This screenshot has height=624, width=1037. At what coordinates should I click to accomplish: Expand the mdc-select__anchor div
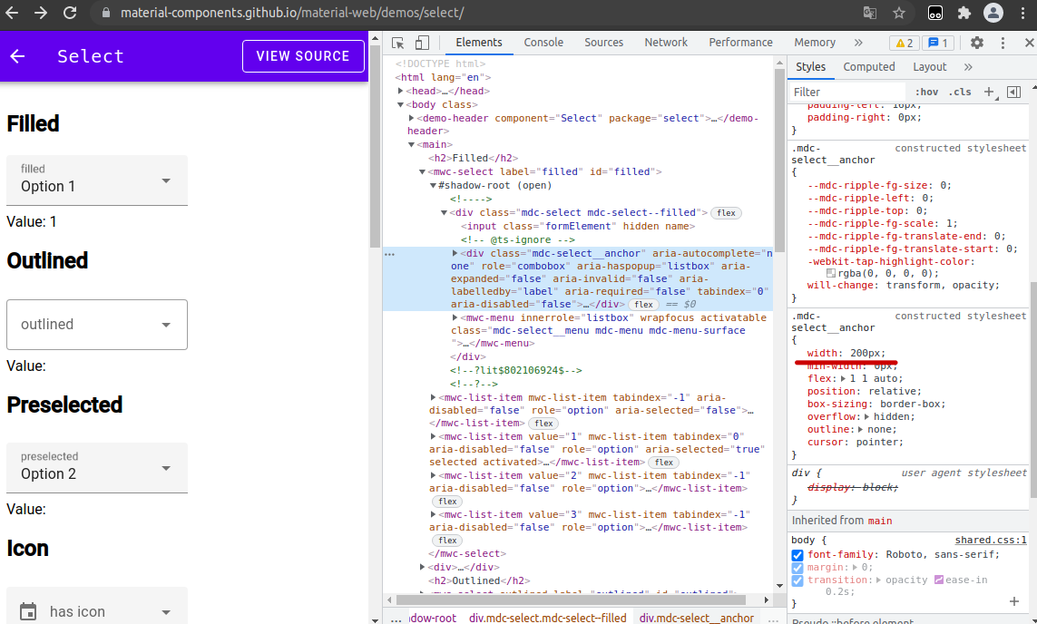coord(455,253)
